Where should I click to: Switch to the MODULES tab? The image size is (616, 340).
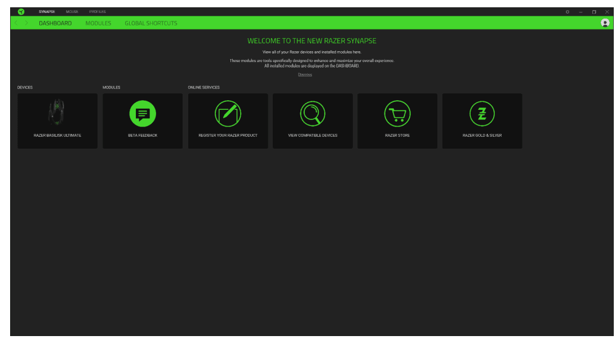pos(99,23)
